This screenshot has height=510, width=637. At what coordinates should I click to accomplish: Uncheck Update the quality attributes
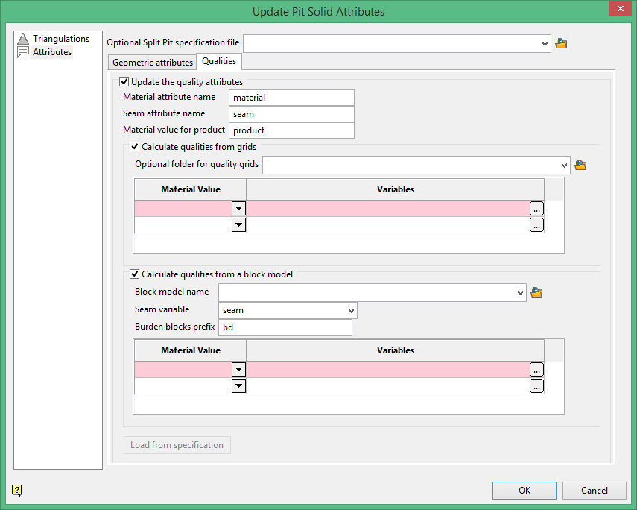(x=124, y=82)
